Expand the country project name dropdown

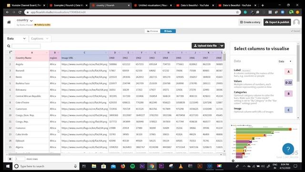(31, 21)
